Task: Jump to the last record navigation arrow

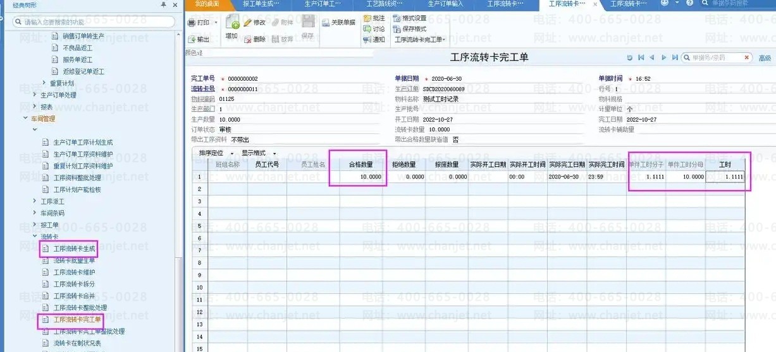Action: pos(674,57)
